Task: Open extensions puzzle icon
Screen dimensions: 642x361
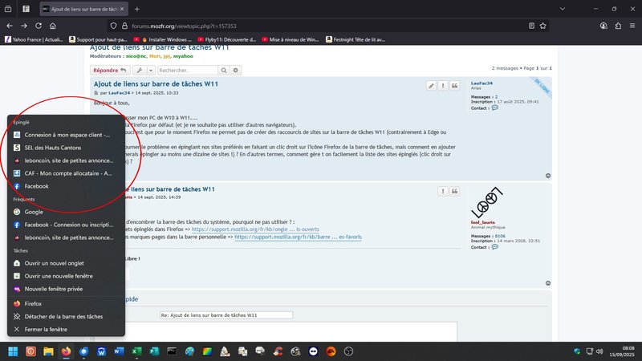Action: [618, 26]
